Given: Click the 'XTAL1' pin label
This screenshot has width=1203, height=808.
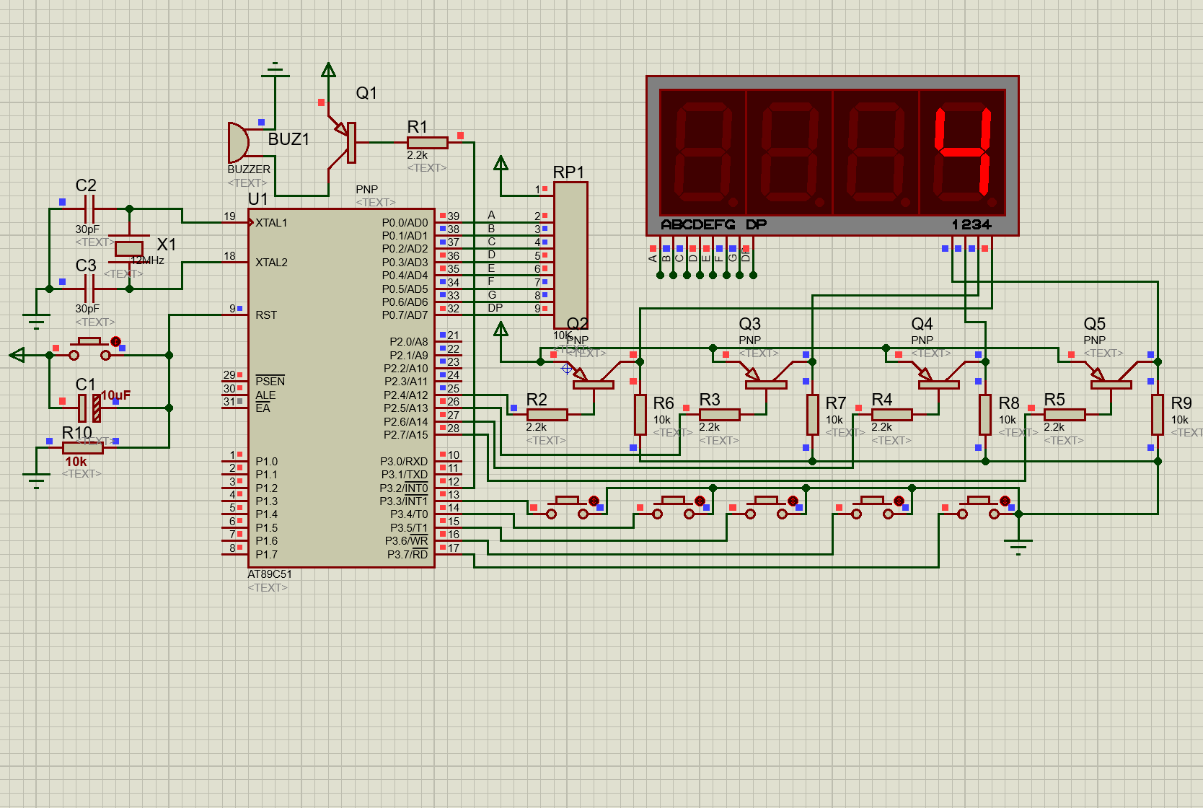Looking at the screenshot, I should click(x=271, y=223).
